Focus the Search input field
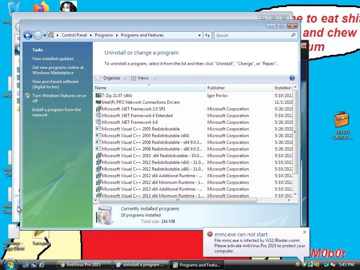Screen dimensions: 360x270 tap(252, 36)
